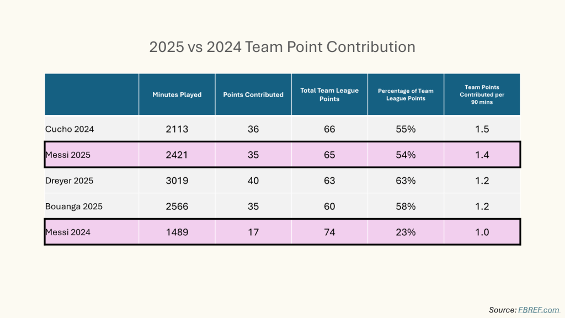Select Messi 2024 percentage cell showing 23%

406,232
